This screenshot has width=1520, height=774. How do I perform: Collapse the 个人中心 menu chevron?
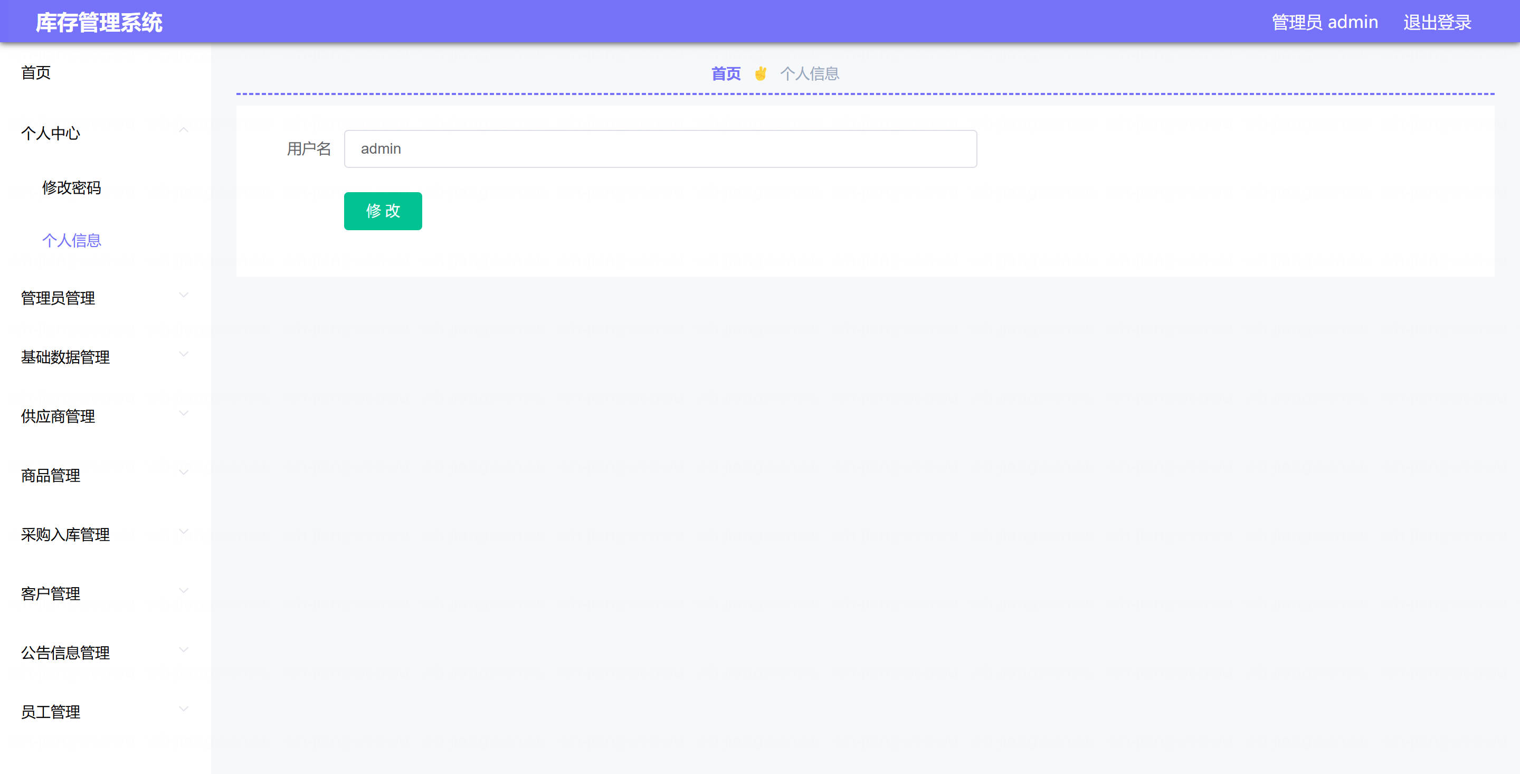click(x=184, y=130)
